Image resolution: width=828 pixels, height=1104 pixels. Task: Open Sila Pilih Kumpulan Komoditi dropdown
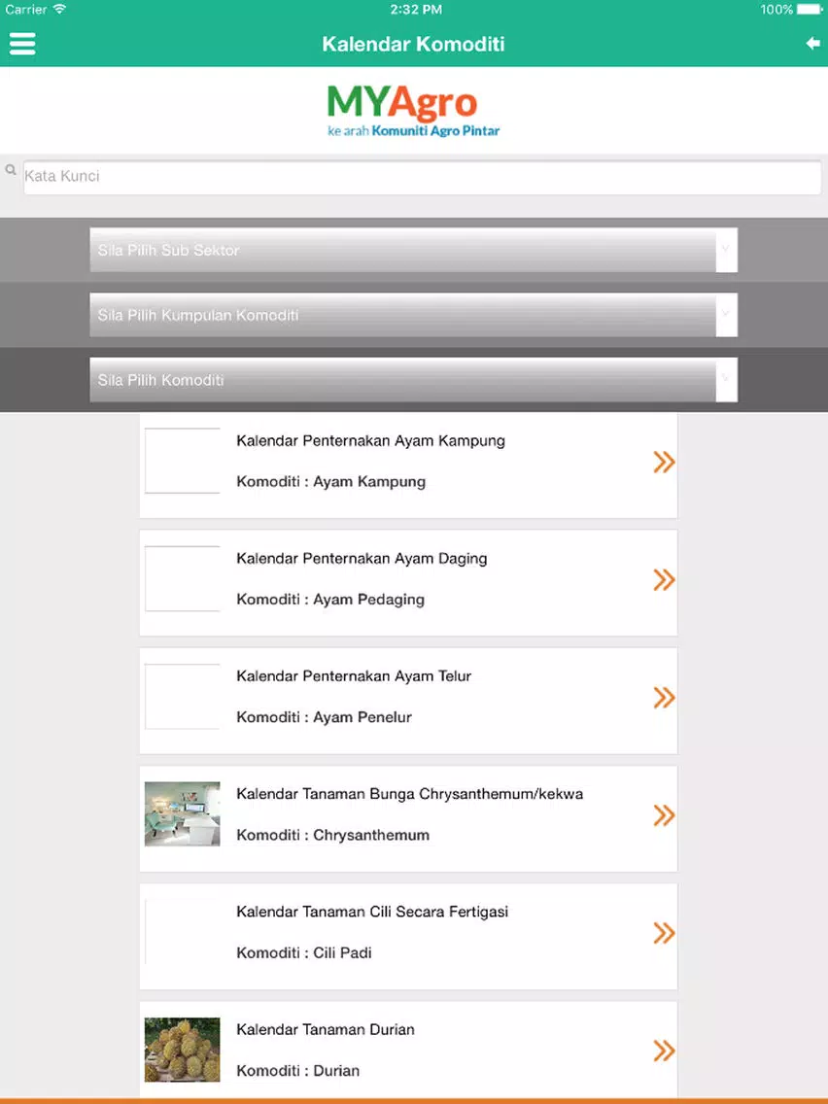(x=413, y=315)
